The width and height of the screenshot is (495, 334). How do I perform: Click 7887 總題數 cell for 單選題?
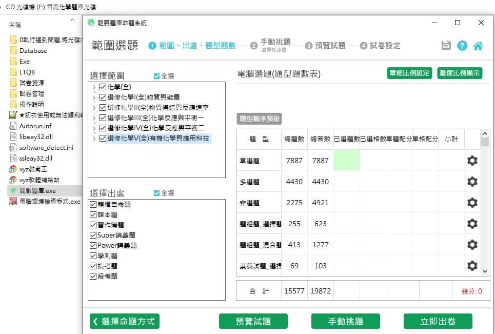[x=294, y=161]
